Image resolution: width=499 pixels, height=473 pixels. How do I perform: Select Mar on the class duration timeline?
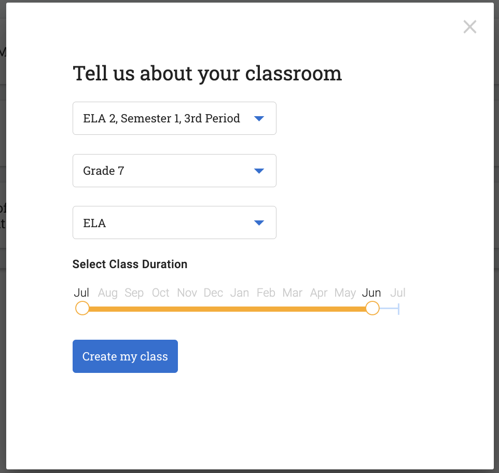point(292,293)
